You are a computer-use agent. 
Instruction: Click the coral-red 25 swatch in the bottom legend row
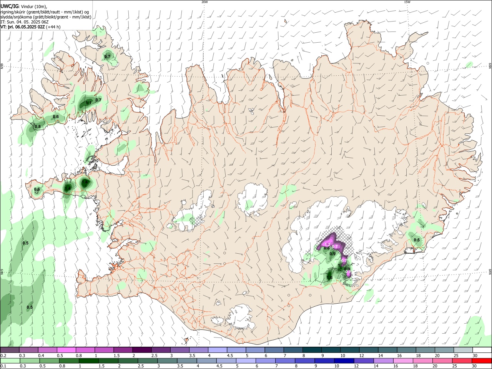462,361
